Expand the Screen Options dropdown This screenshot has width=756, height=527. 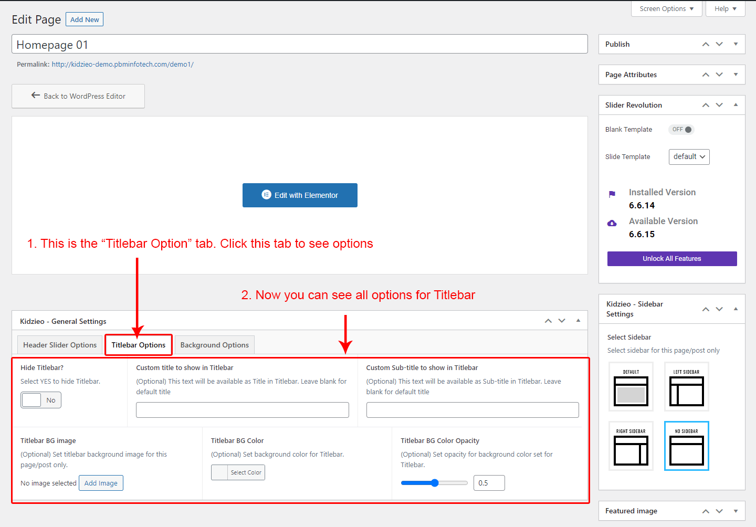(x=666, y=9)
